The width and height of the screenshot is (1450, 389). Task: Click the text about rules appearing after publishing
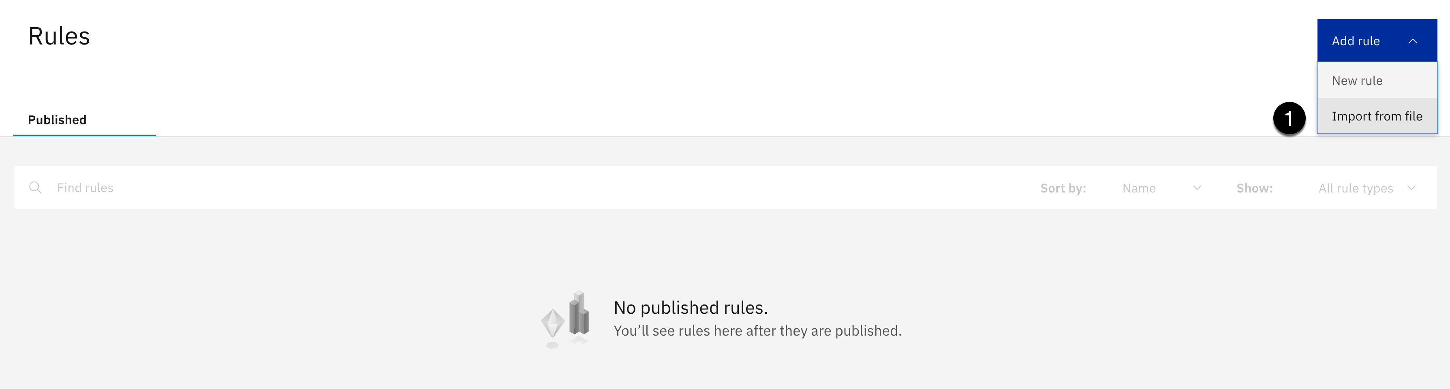pyautogui.click(x=757, y=331)
